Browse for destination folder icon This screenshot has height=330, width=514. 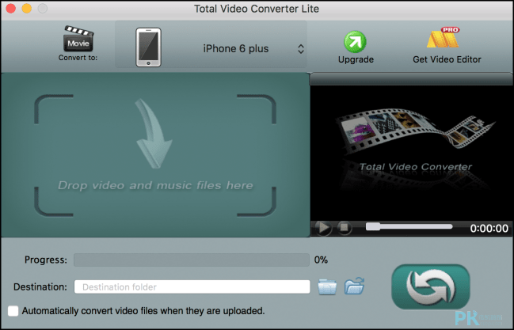coord(327,286)
